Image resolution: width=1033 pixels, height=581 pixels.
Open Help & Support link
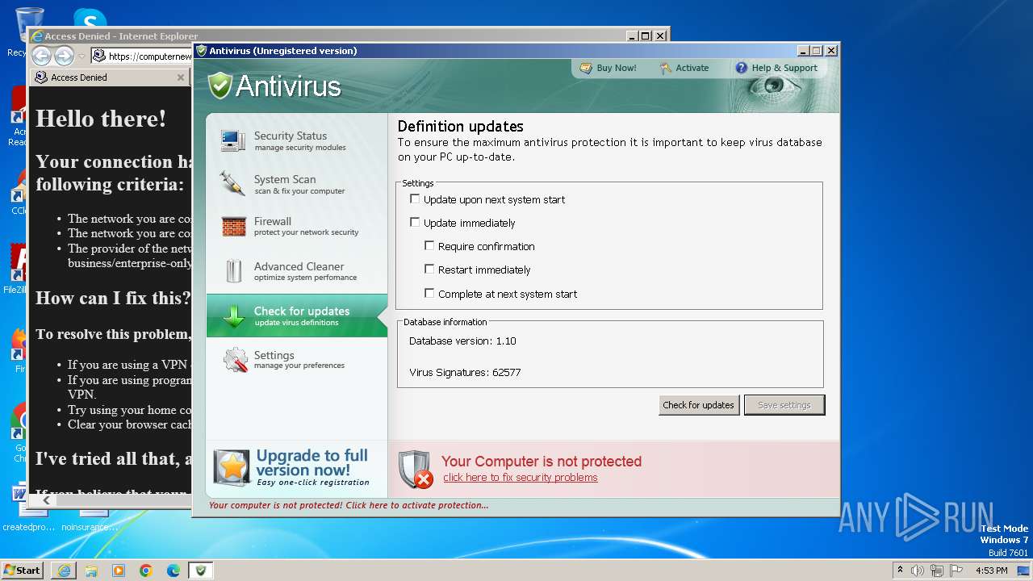point(784,68)
